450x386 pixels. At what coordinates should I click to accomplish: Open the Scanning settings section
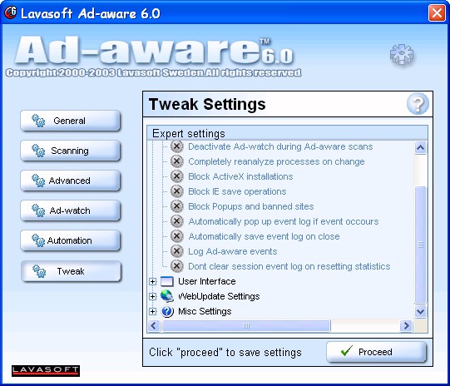[71, 151]
